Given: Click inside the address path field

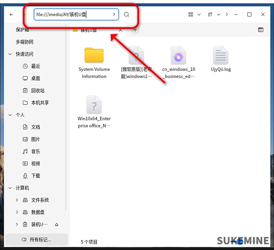Looking at the screenshot, I should [x=72, y=14].
